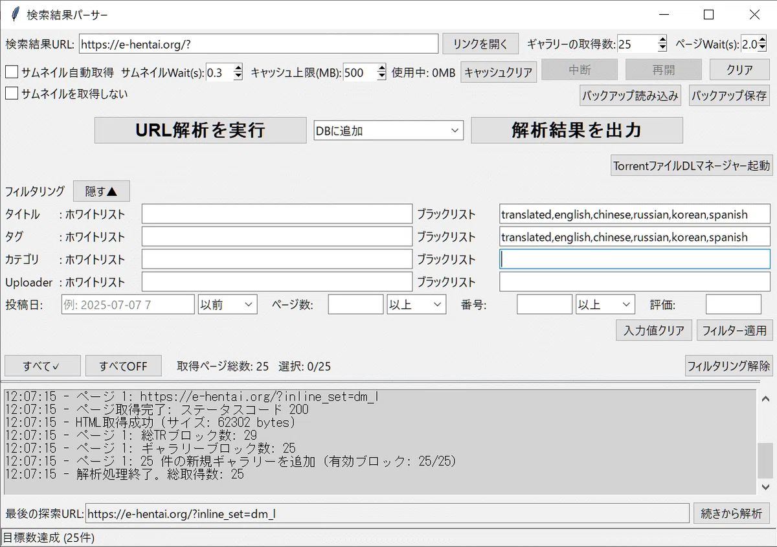Screen dimensions: 777x547
Task: Click バックアップ読み込み button
Action: coord(630,96)
